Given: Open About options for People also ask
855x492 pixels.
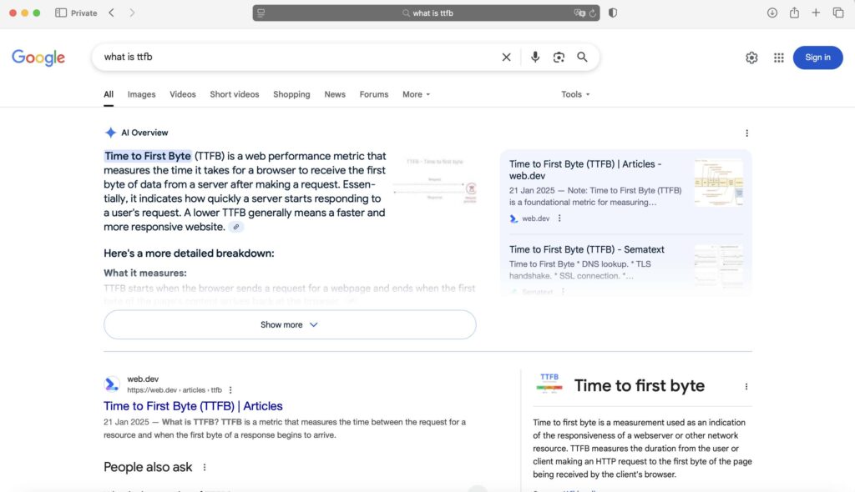Looking at the screenshot, I should click(205, 468).
